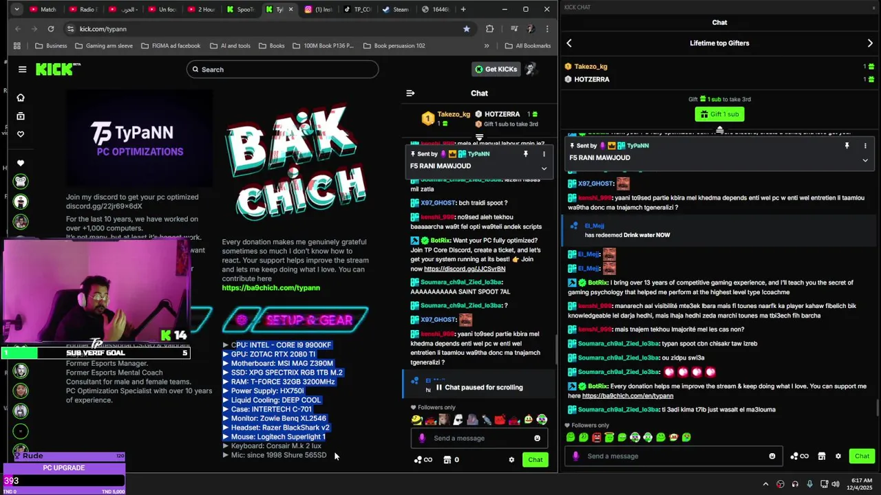Reload the kick.com page
Image resolution: width=881 pixels, height=495 pixels.
click(50, 29)
